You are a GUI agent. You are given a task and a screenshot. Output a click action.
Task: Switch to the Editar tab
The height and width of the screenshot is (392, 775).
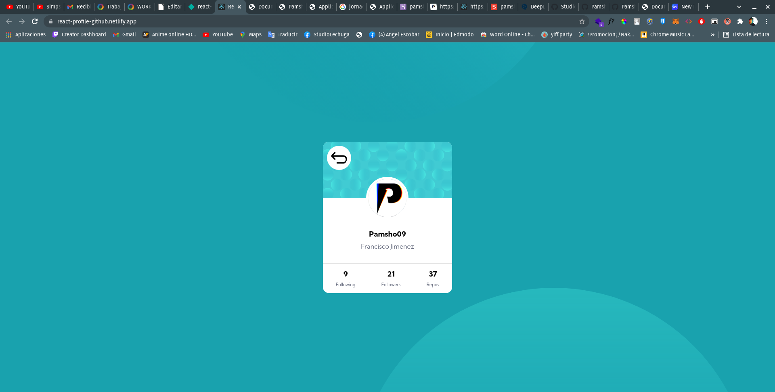[170, 7]
